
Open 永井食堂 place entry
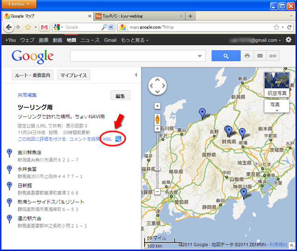tap(27, 169)
